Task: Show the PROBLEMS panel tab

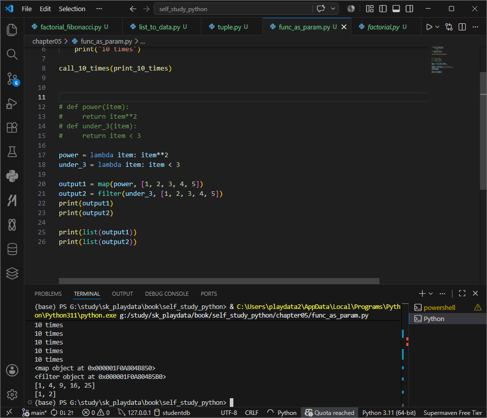Action: [x=48, y=294]
